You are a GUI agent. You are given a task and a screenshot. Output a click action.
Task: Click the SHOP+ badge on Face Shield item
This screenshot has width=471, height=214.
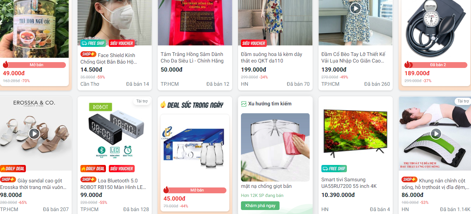pyautogui.click(x=88, y=54)
